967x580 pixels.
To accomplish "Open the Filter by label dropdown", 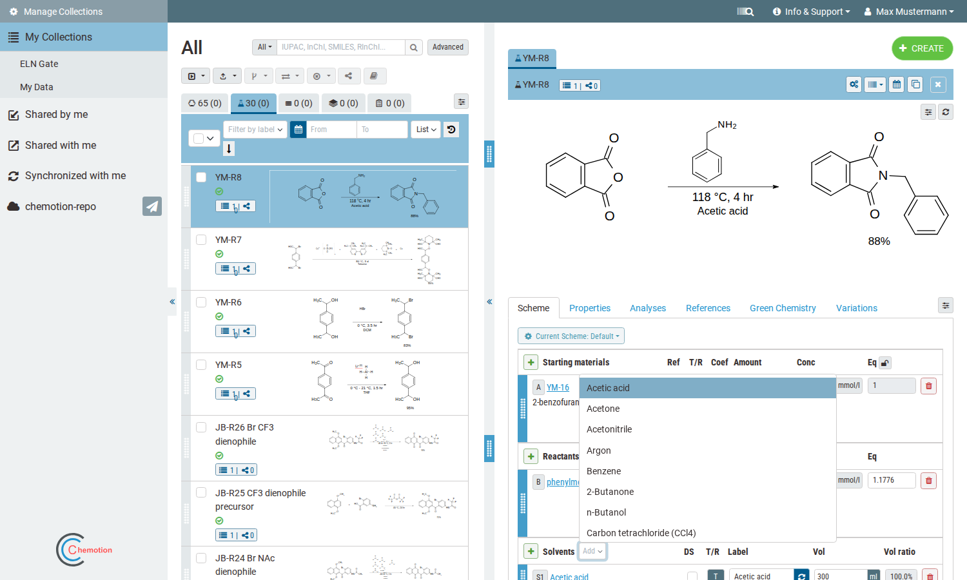I will point(255,130).
